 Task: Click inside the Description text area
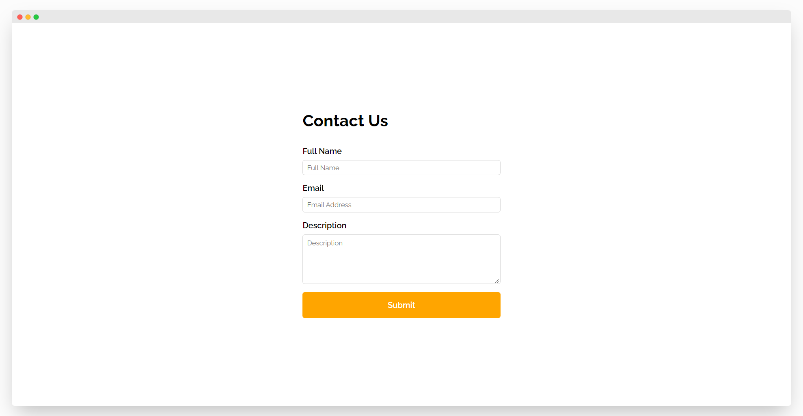click(x=401, y=259)
